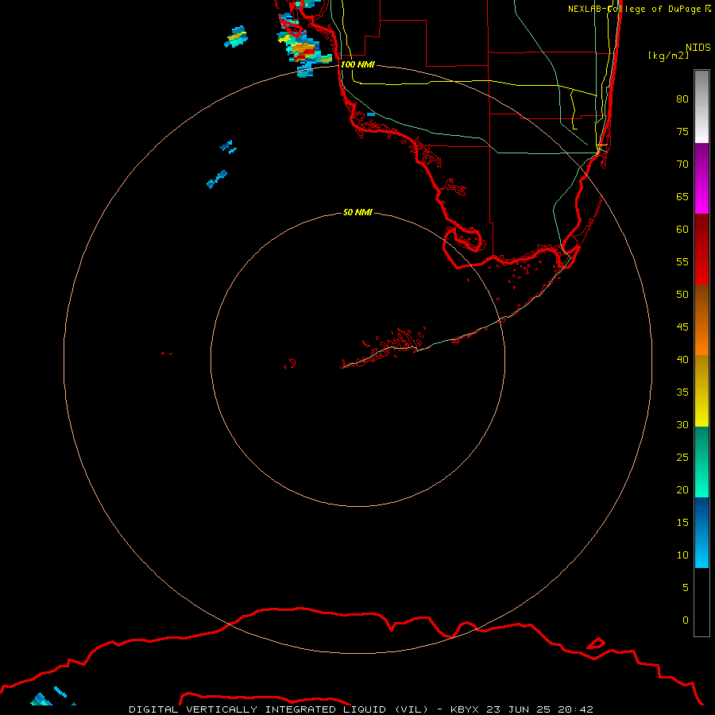Click the legend value 30
Screen dimensions: 715x715
point(682,424)
